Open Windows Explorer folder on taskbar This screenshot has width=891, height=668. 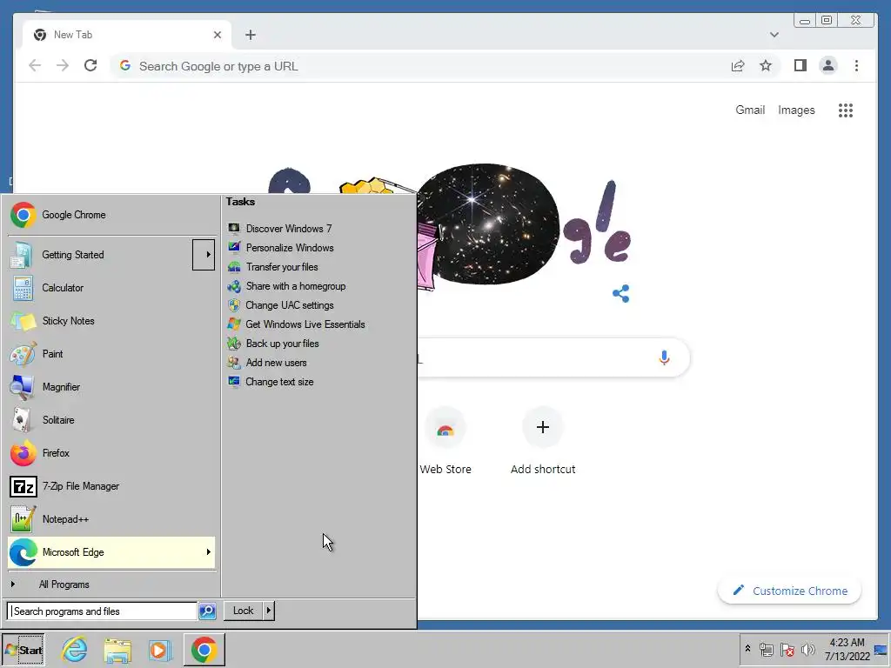(117, 650)
